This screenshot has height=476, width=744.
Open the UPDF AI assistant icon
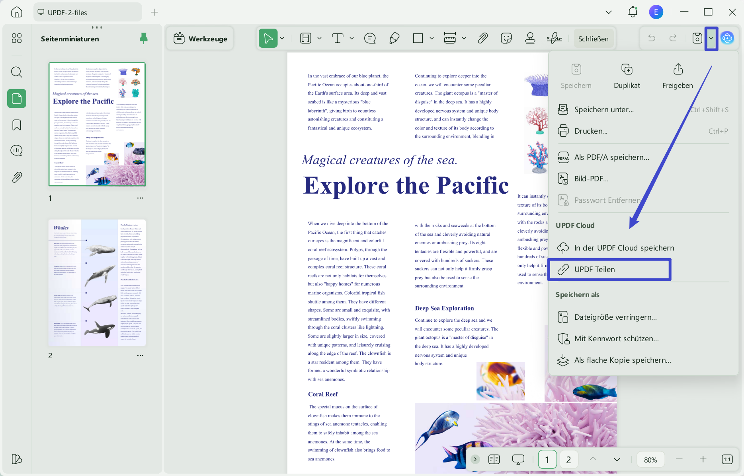(727, 38)
